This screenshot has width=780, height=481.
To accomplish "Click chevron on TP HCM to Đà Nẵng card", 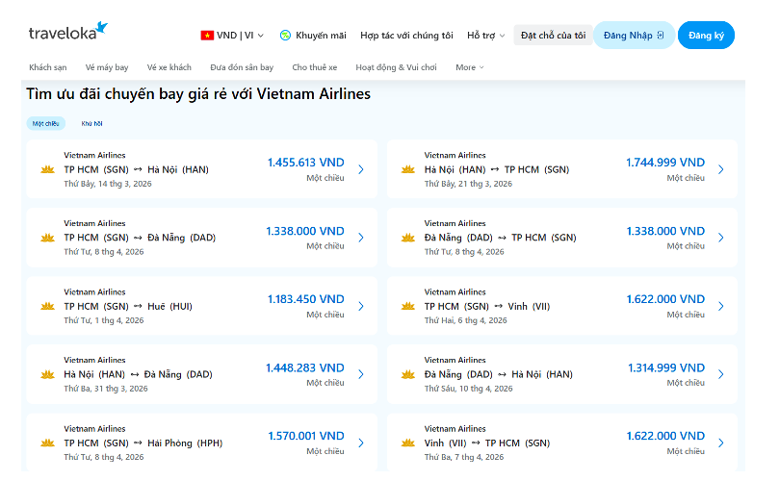I will (x=361, y=238).
